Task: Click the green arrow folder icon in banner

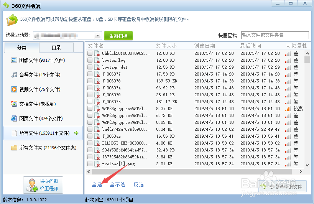Action: tap(12, 20)
